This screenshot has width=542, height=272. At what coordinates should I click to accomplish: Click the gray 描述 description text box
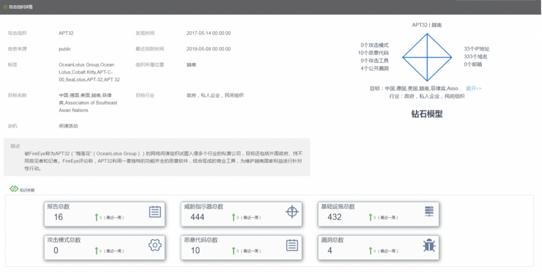[x=157, y=157]
